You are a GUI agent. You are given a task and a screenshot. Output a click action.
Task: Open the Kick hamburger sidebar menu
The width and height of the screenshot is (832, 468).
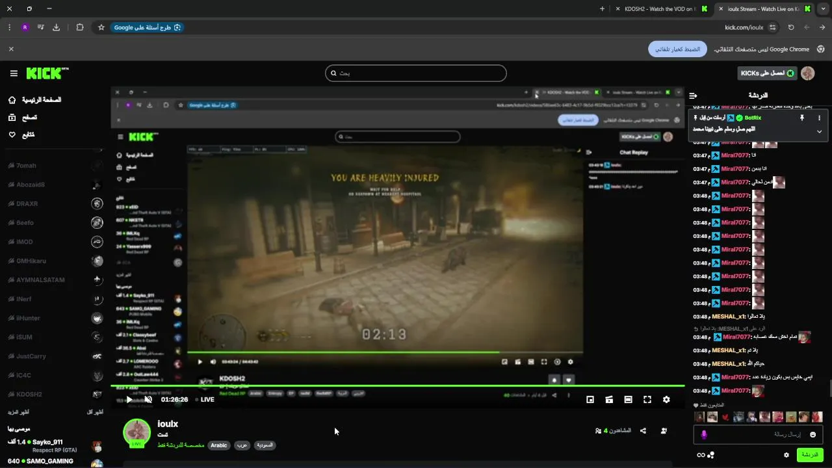point(14,73)
